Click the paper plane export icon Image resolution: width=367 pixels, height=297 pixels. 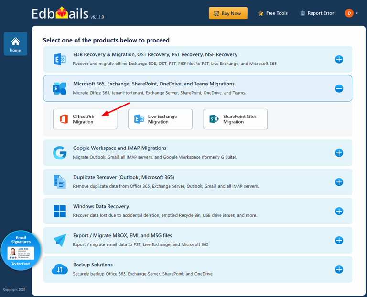(60, 240)
